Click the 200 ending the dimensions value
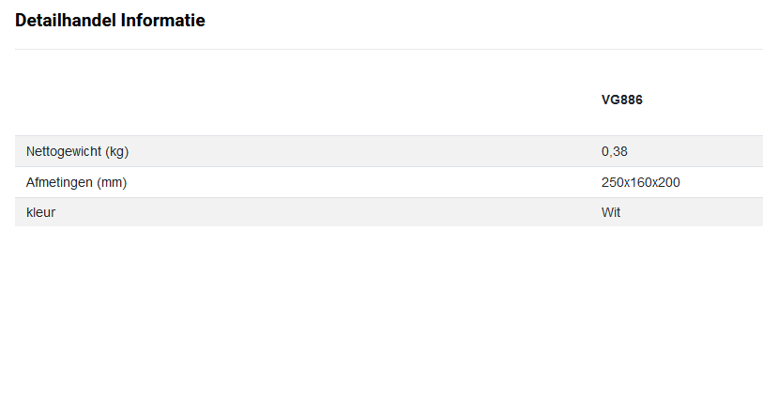763x400 pixels. pos(668,182)
